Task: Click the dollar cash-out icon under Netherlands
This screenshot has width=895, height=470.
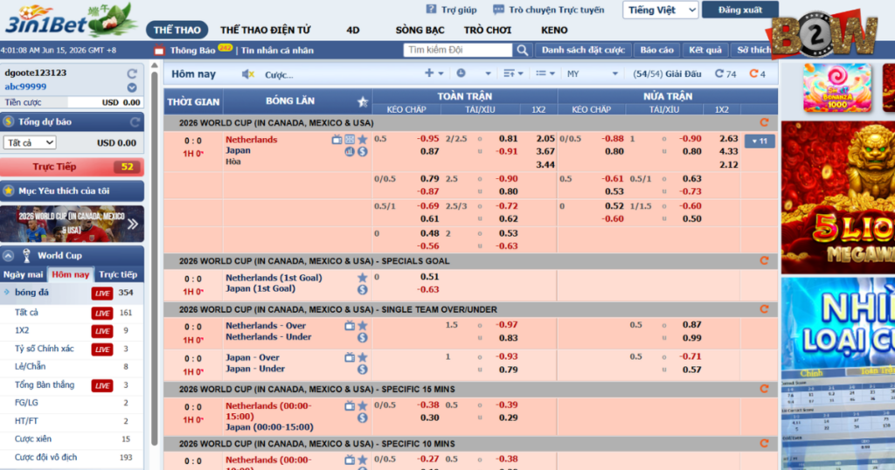Action: (363, 152)
